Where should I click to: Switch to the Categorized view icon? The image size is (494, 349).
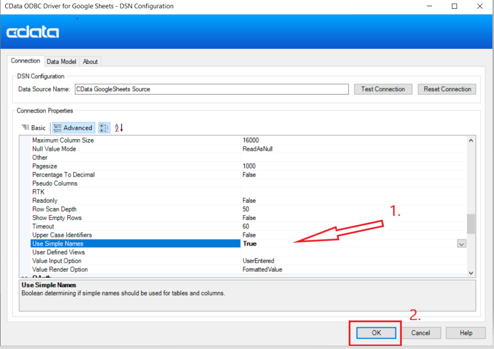pyautogui.click(x=104, y=128)
